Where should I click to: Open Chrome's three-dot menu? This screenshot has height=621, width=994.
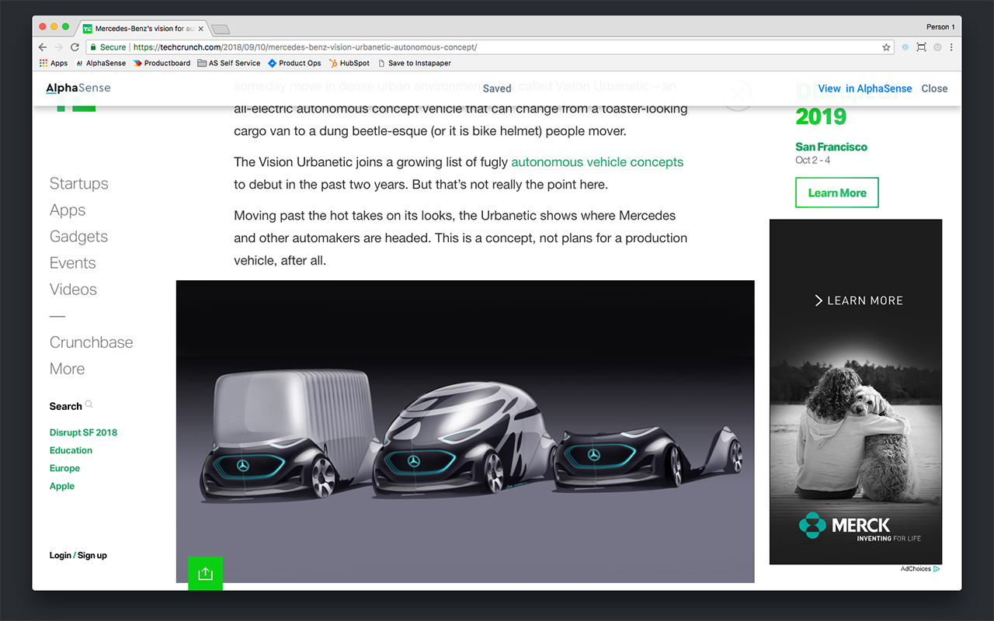point(951,47)
